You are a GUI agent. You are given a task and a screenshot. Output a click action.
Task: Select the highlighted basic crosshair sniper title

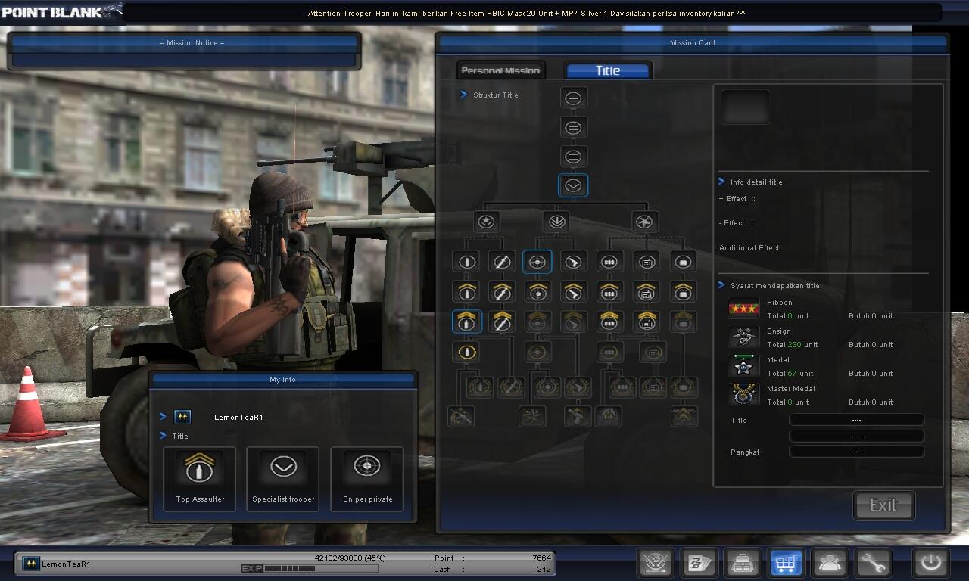(537, 262)
